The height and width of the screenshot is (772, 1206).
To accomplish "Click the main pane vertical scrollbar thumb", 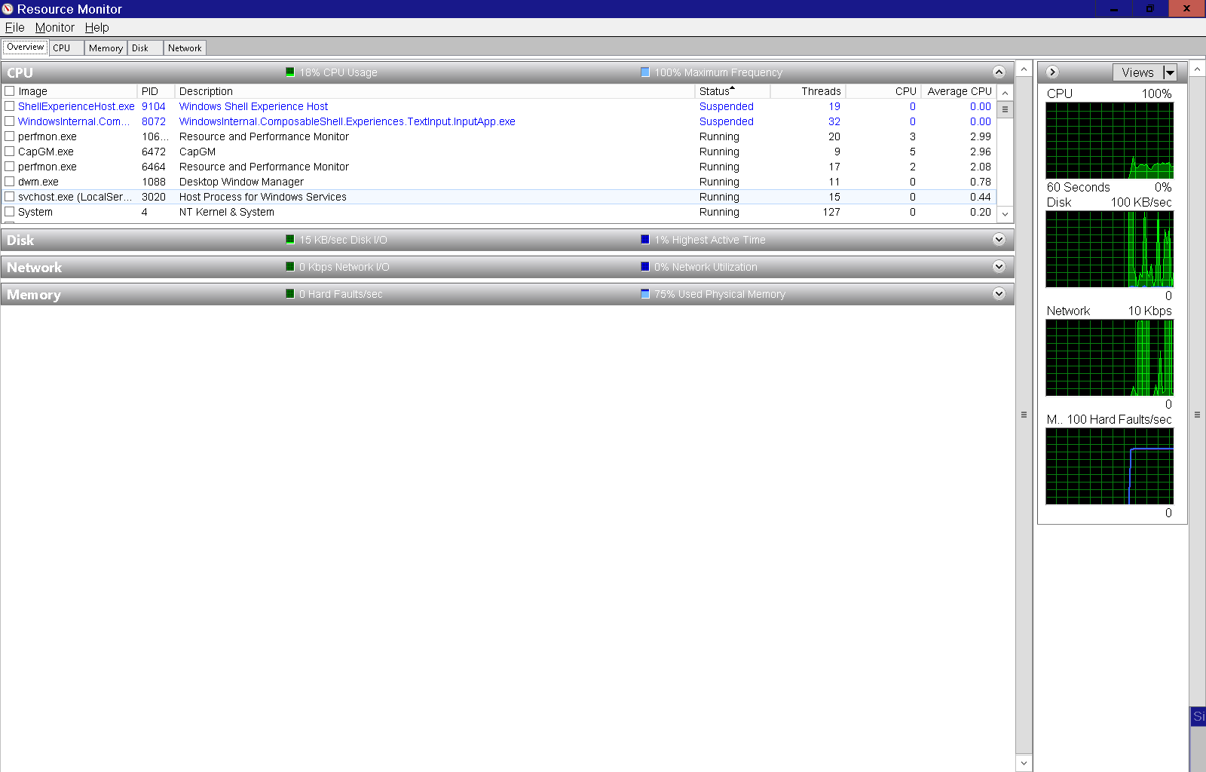I will (x=1024, y=415).
